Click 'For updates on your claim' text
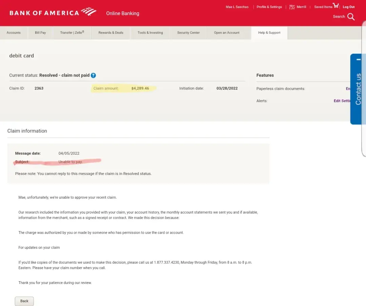 click(x=39, y=247)
